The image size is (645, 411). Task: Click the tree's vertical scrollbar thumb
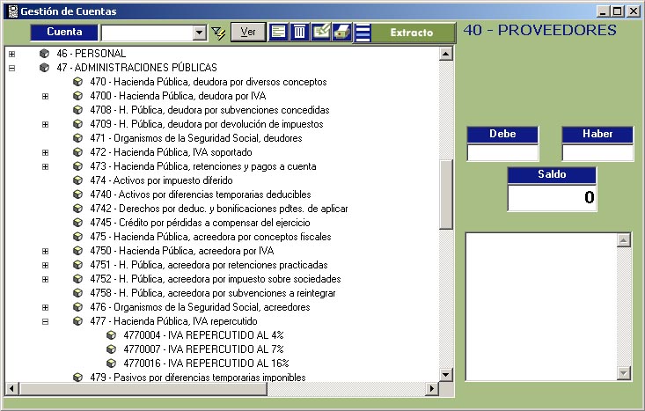446,194
